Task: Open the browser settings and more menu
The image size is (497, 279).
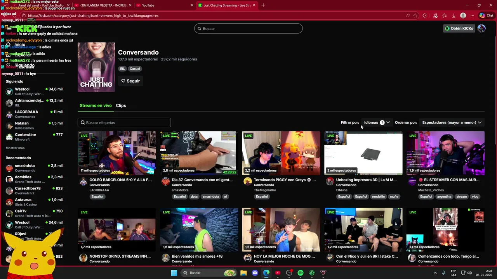Action: tap(472, 15)
